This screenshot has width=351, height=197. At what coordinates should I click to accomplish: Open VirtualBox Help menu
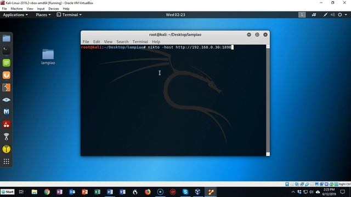tap(66, 9)
